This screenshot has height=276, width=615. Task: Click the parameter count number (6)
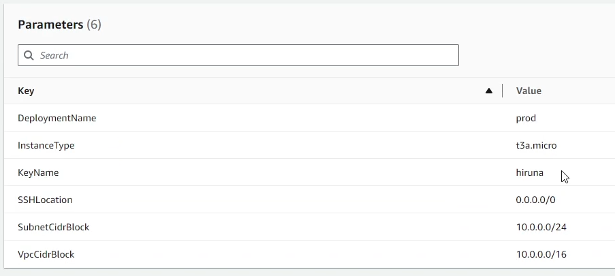coord(94,25)
